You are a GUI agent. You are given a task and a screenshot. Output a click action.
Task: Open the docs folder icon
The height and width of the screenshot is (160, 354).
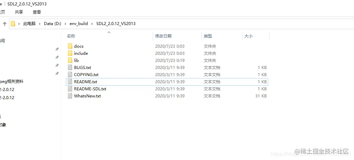pyautogui.click(x=70, y=46)
